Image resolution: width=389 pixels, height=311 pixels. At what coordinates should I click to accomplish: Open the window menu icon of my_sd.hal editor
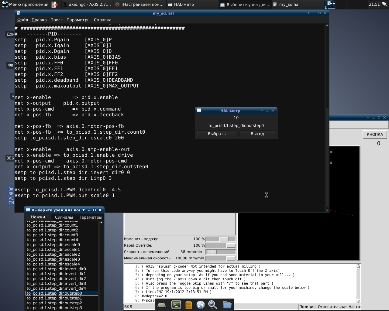[19, 13]
